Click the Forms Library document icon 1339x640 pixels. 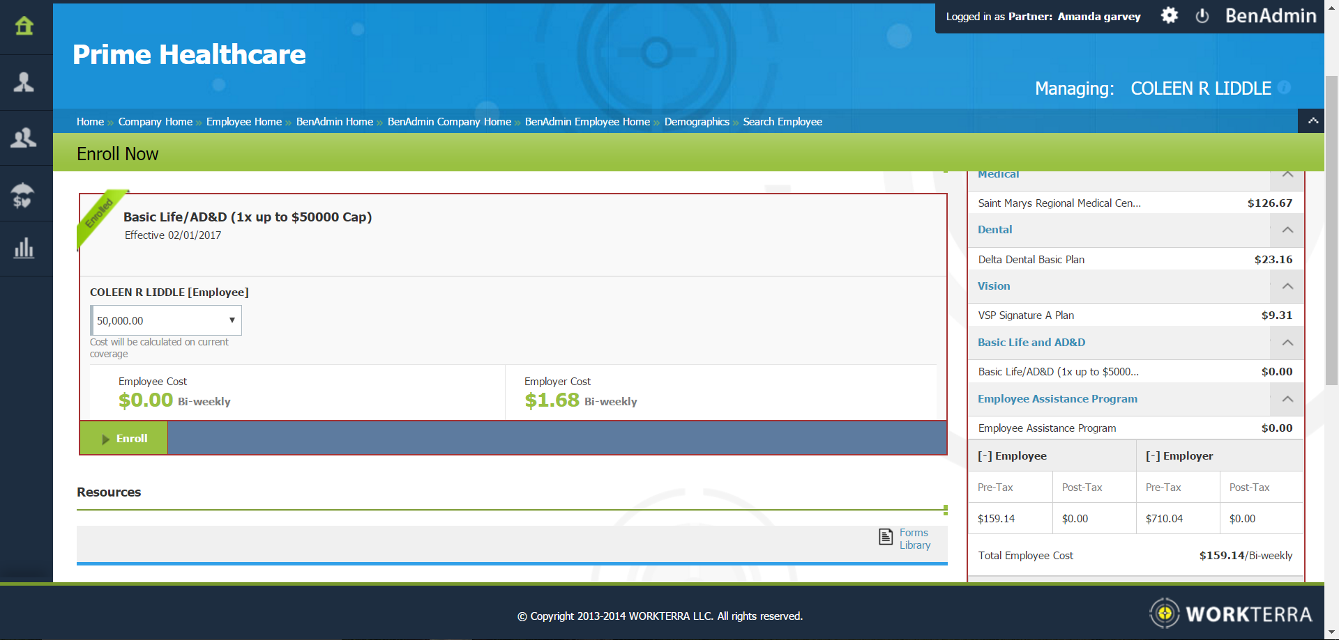click(886, 536)
